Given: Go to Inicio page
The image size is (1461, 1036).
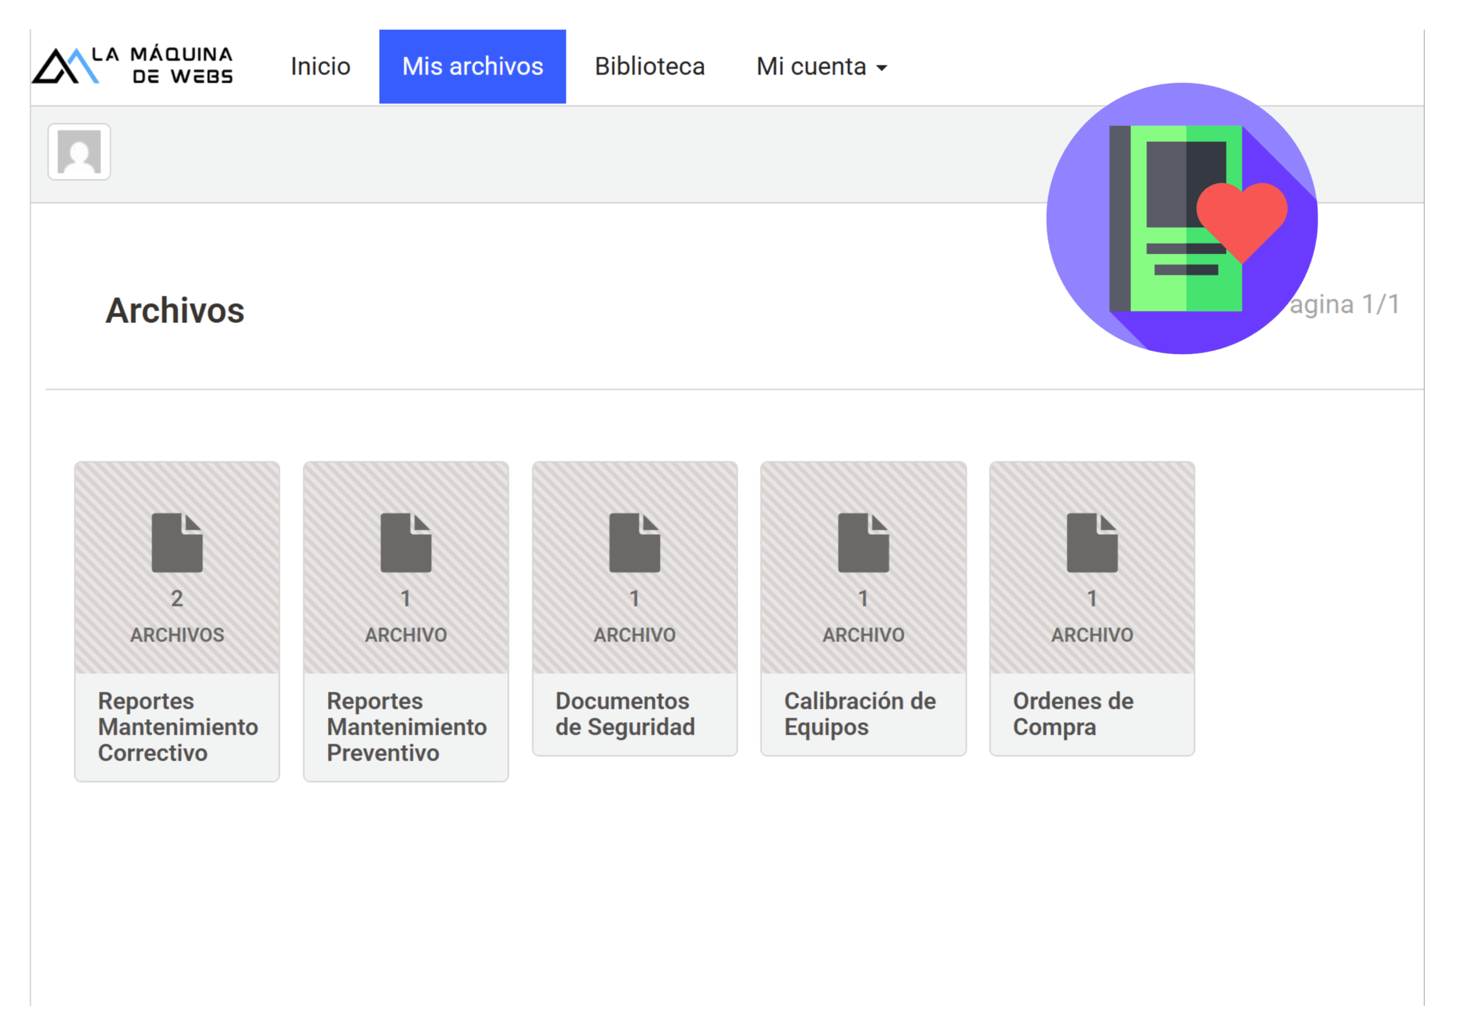Looking at the screenshot, I should [x=320, y=66].
